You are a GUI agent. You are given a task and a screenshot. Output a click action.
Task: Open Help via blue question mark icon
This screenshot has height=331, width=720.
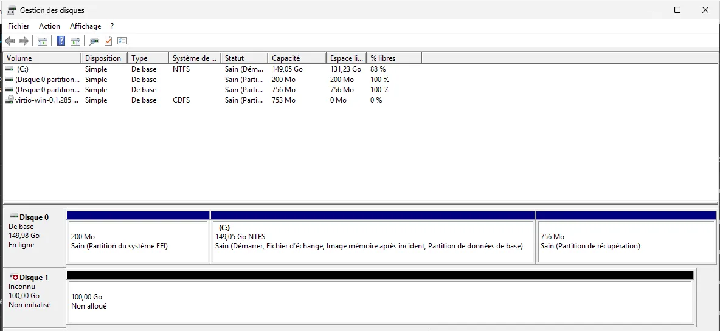[61, 41]
